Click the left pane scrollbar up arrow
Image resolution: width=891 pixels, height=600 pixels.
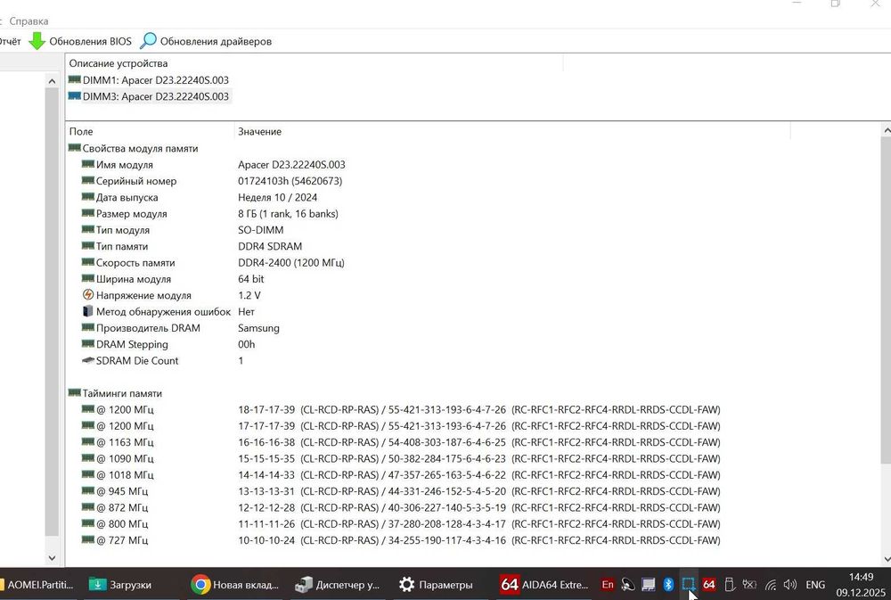point(52,81)
